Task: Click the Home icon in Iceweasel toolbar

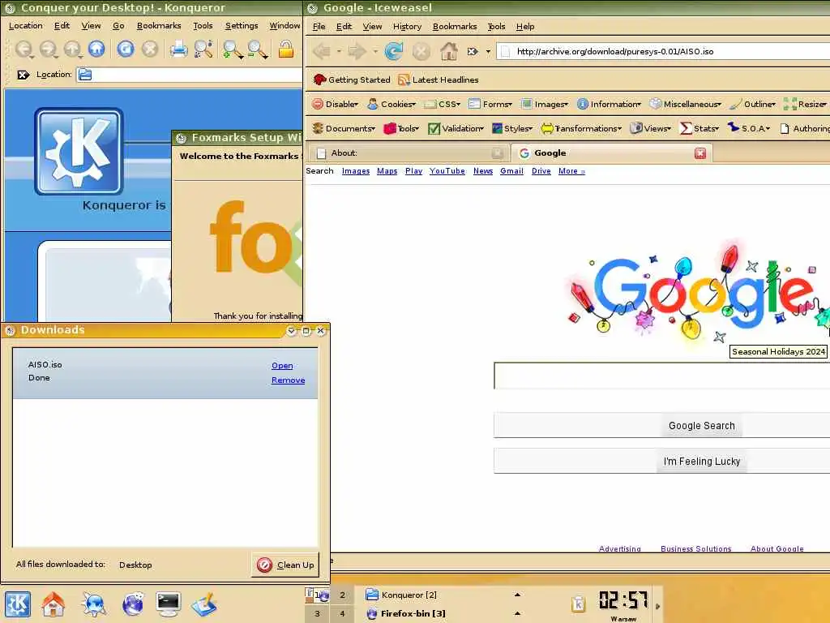Action: (x=449, y=51)
